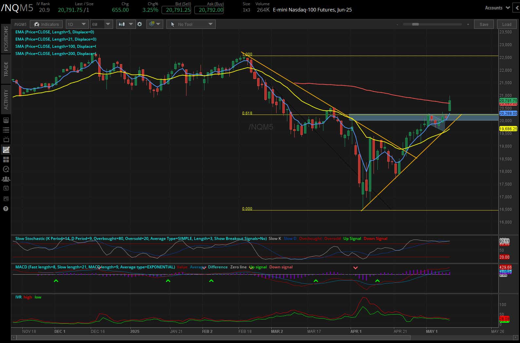The width and height of the screenshot is (520, 343).
Task: Select the active charts grid icon
Action: coord(6,150)
